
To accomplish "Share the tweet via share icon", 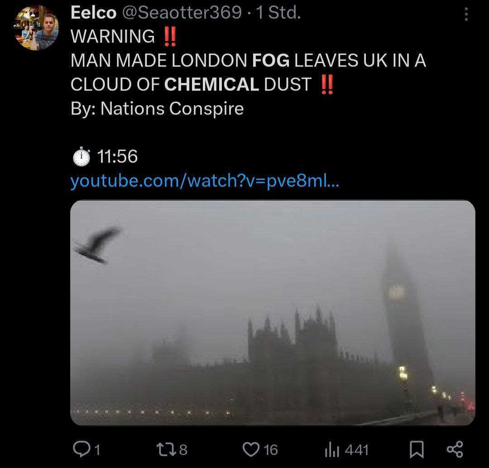I will coord(455,449).
